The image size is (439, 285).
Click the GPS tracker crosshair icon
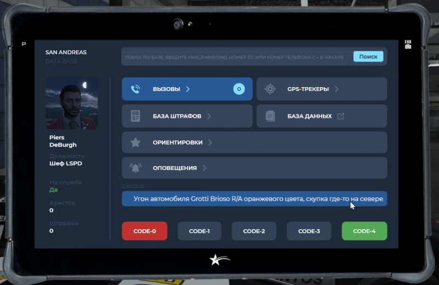(x=270, y=89)
